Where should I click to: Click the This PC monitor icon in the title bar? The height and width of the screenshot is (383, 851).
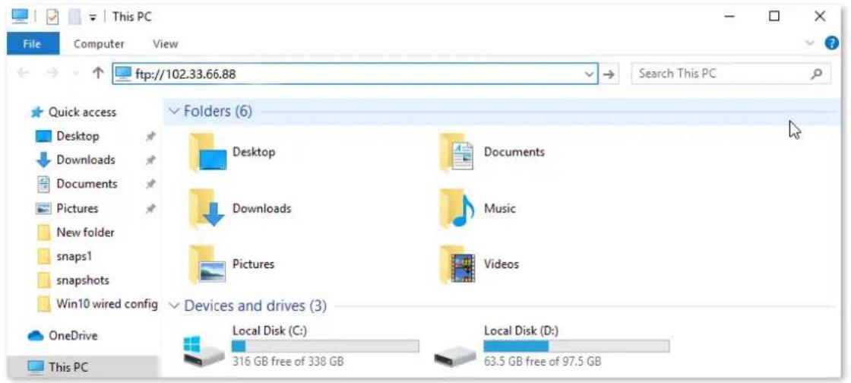[x=20, y=16]
